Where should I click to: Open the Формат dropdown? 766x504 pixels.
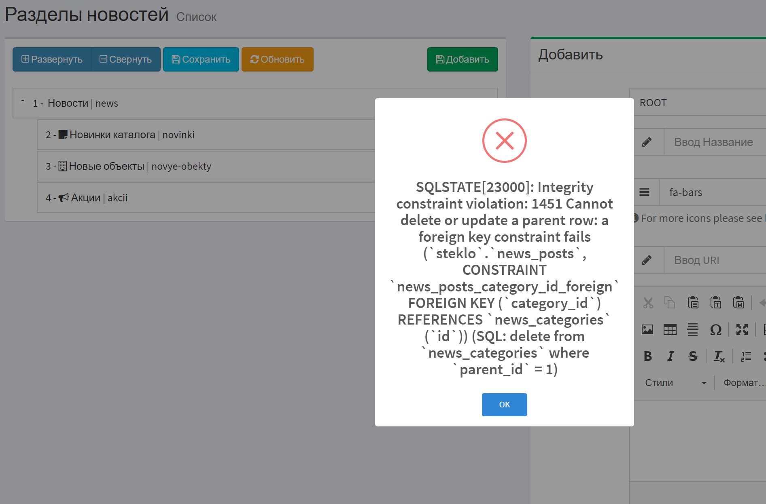(x=745, y=382)
